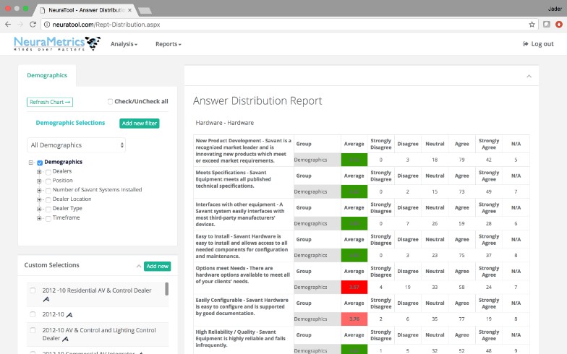Image resolution: width=567 pixels, height=354 pixels.
Task: Click edit icon for AV & Control and Lighting dealer
Action: [x=65, y=338]
